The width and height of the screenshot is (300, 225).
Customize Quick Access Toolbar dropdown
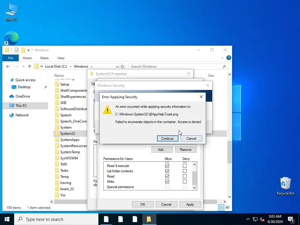(28, 50)
